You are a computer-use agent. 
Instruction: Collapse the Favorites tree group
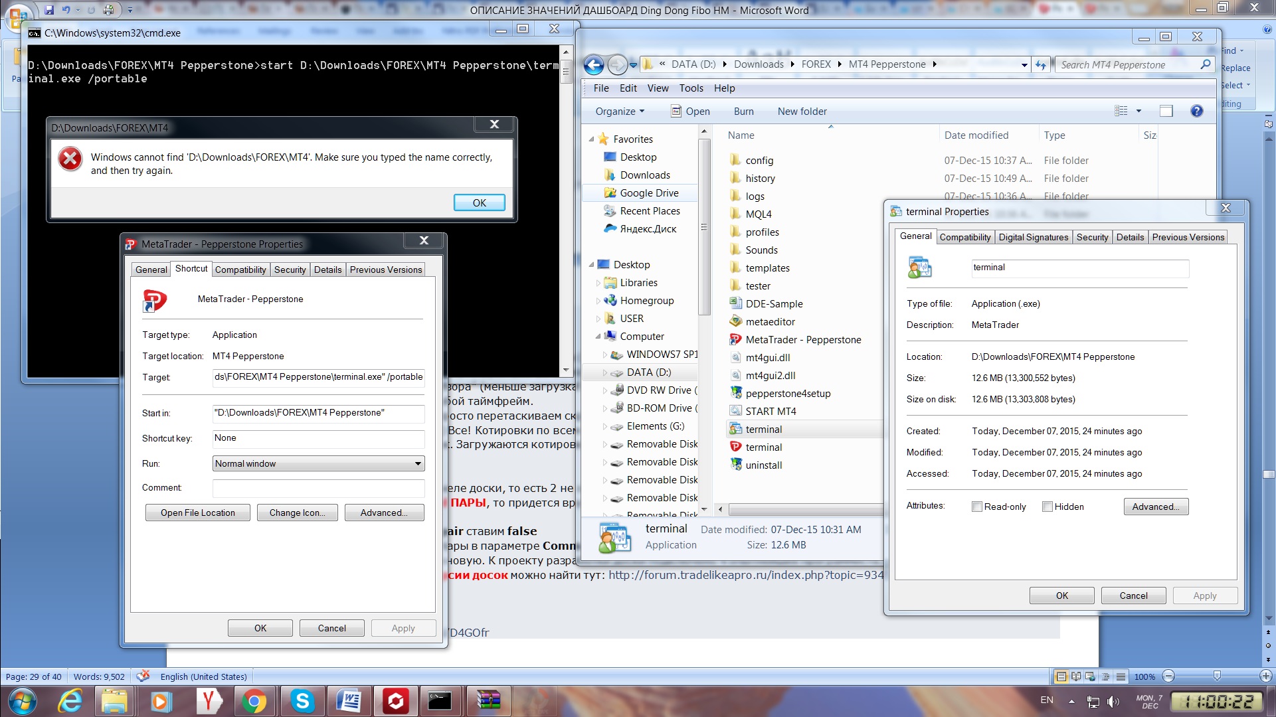pos(591,139)
